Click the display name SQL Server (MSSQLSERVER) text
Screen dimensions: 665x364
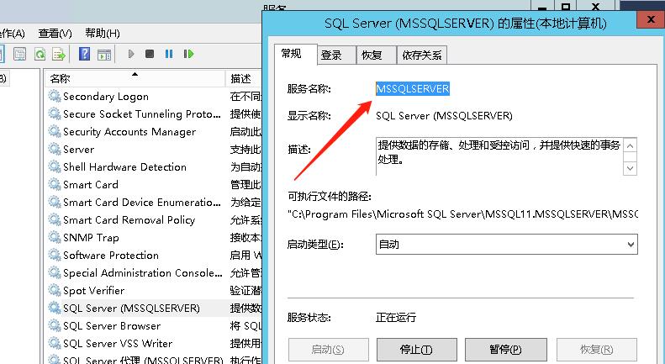coord(444,115)
